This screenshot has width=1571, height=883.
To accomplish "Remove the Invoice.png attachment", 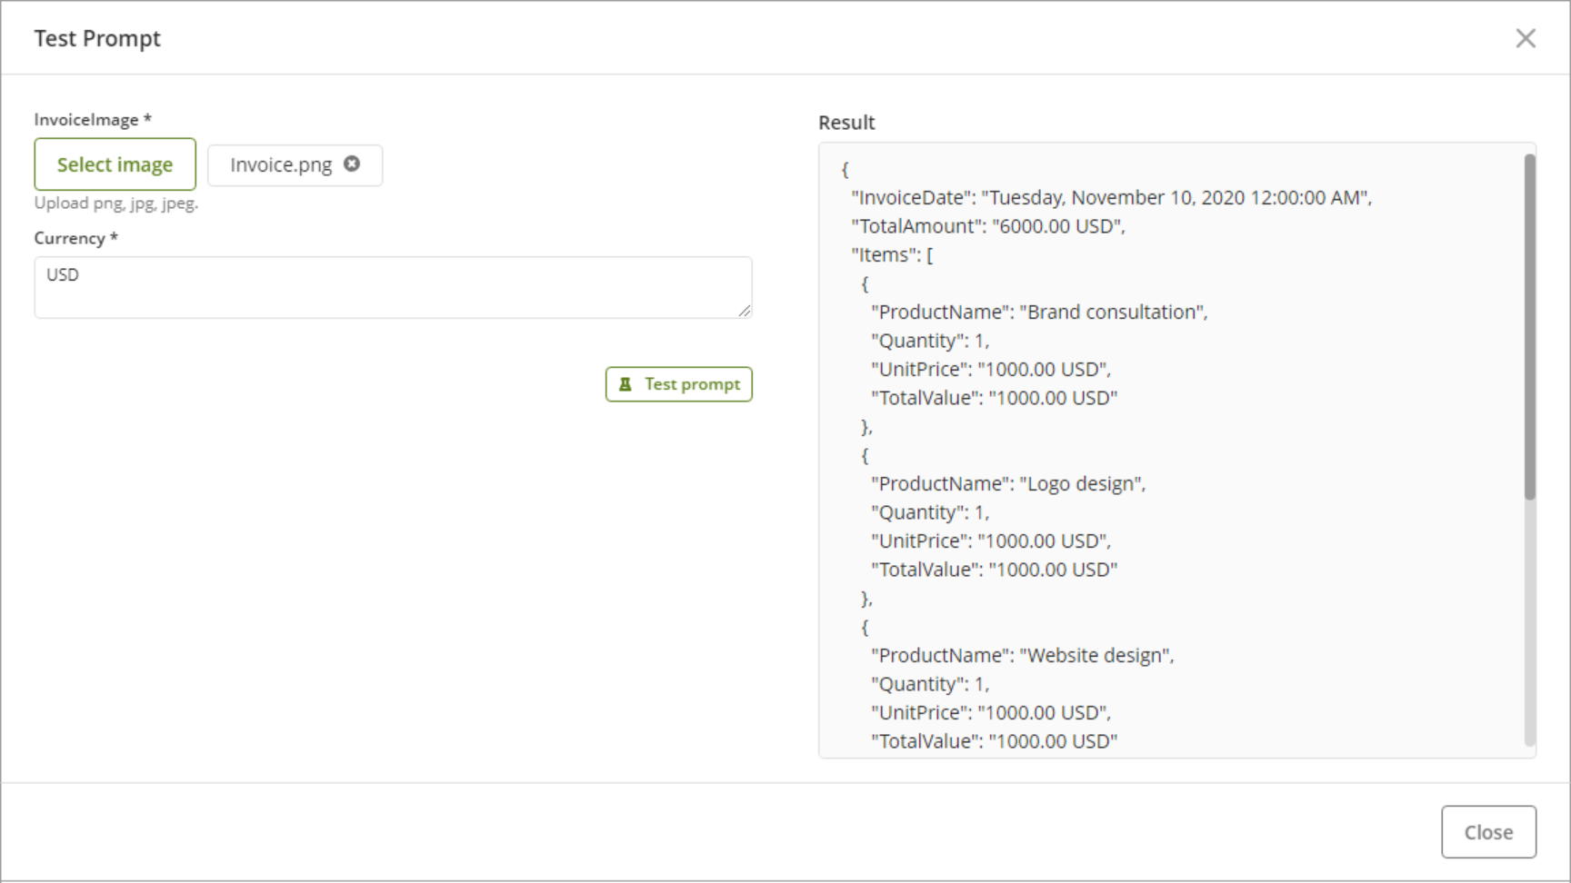I will (x=352, y=164).
